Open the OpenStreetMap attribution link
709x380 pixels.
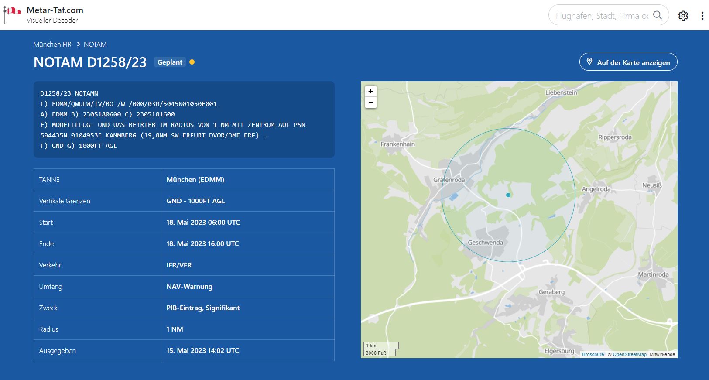pos(629,354)
